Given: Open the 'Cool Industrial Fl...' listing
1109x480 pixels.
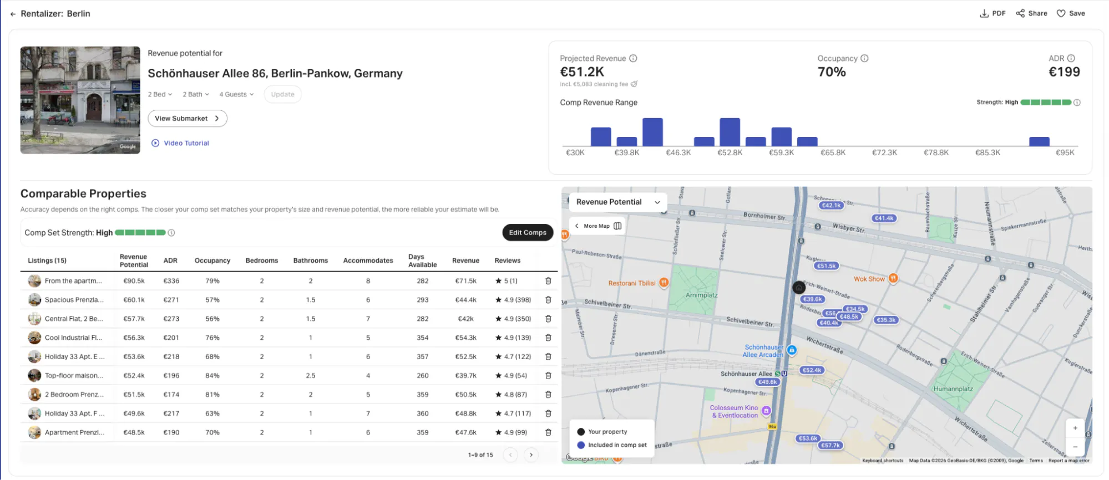Looking at the screenshot, I should coord(73,338).
